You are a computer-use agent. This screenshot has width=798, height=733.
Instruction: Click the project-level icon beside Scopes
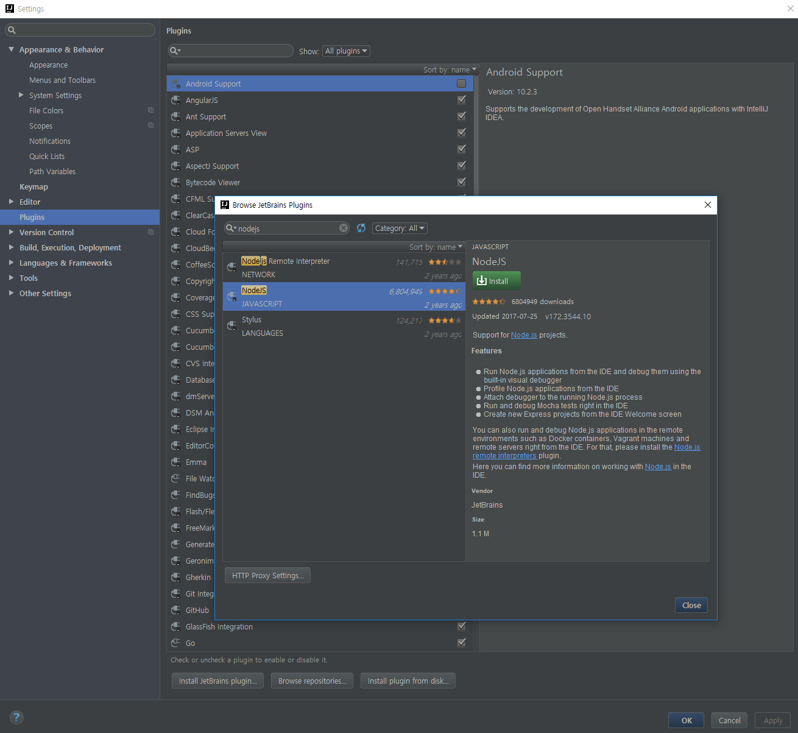pyautogui.click(x=150, y=126)
